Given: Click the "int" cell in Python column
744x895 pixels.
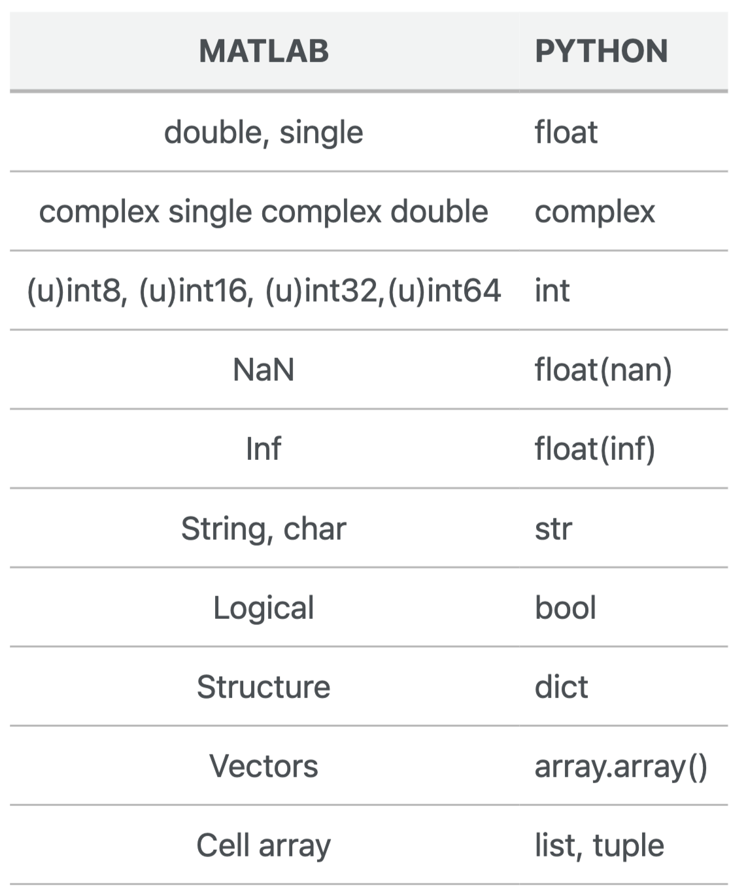Looking at the screenshot, I should tap(552, 290).
